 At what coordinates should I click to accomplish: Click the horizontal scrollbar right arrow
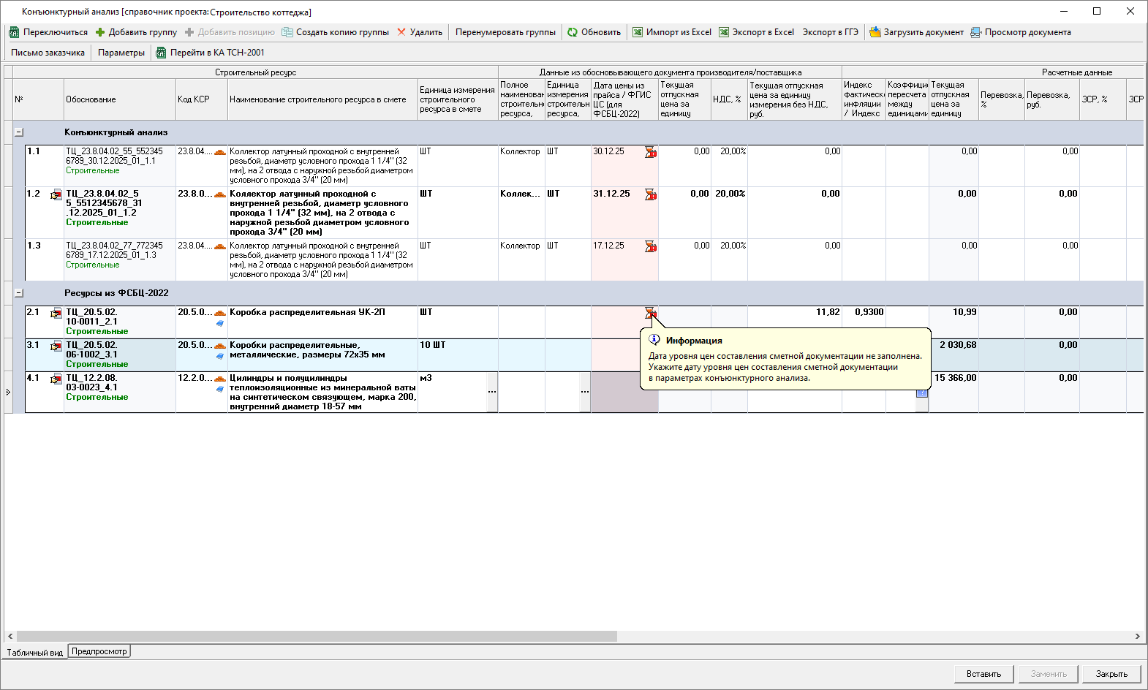1137,637
